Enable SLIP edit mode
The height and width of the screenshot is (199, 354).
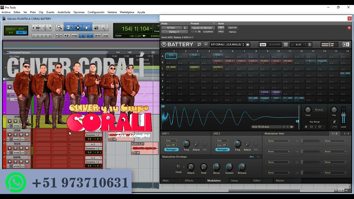coord(11,33)
